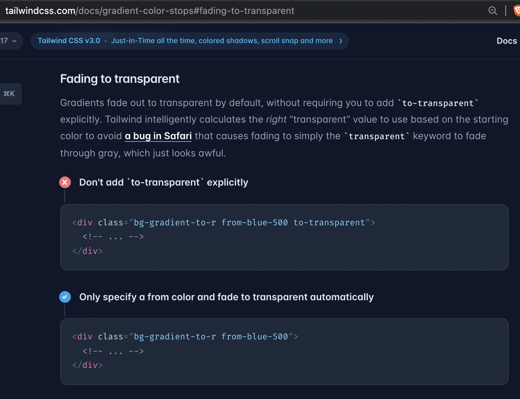This screenshot has height=399, width=520.
Task: Select the Docs navigation item
Action: click(506, 41)
